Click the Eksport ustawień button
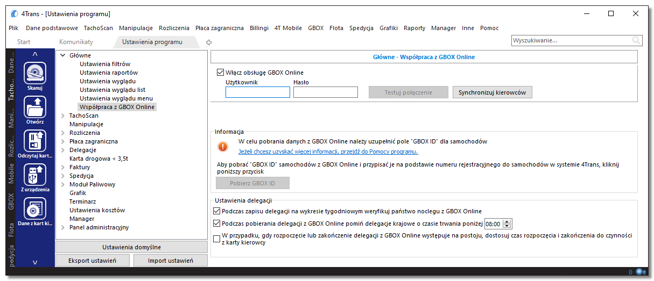The image size is (654, 281). pos(93,261)
